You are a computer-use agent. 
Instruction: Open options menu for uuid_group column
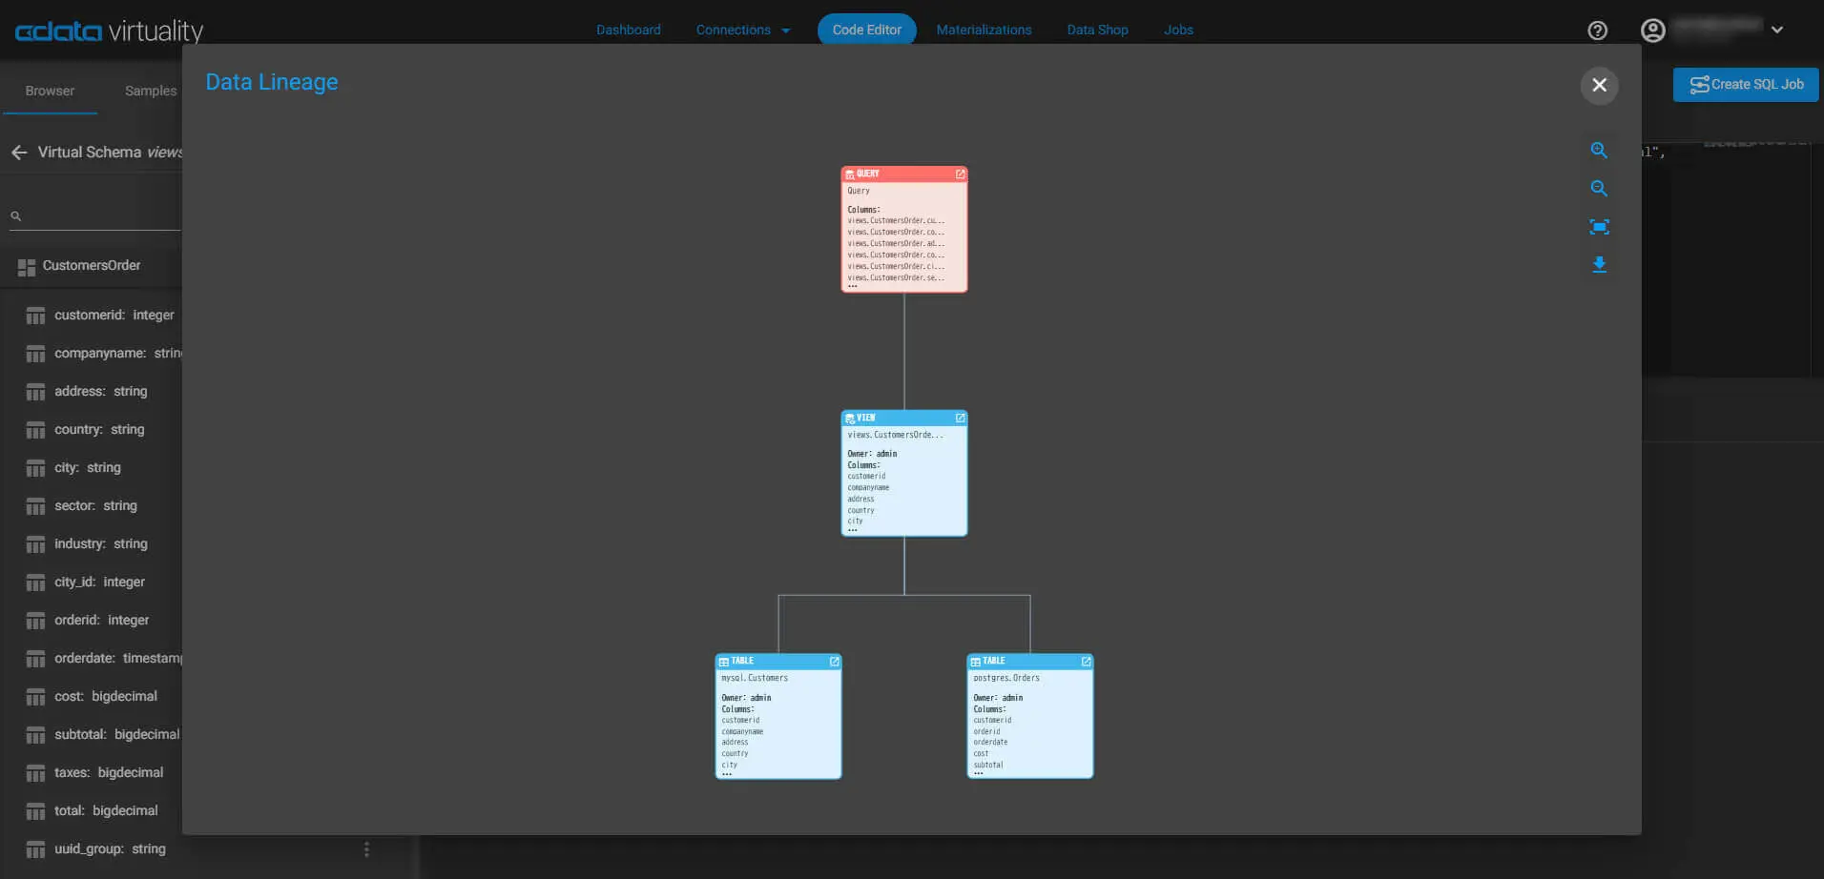coord(366,849)
